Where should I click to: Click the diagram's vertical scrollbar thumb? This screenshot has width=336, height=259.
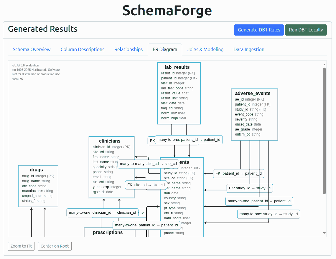click(x=324, y=131)
